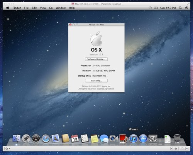Open Notes yellow pad in Dock

pyautogui.click(x=95, y=138)
